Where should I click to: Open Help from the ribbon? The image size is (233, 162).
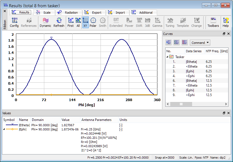coord(225,22)
